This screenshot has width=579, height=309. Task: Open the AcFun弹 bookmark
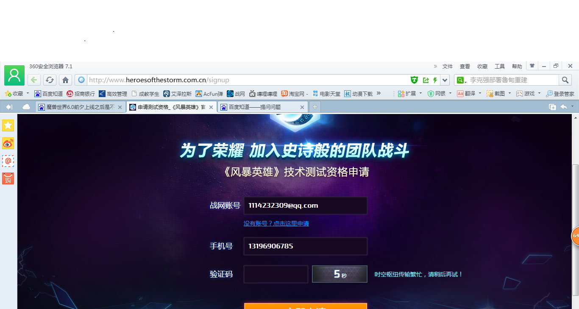pyautogui.click(x=209, y=94)
